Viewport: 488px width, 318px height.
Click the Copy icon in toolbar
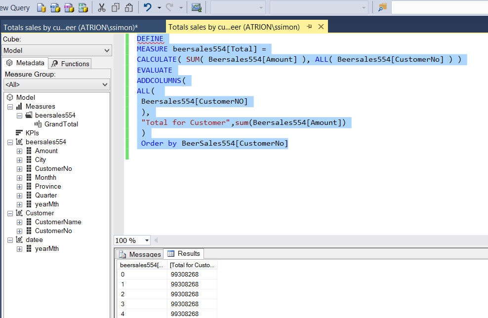[x=115, y=7]
